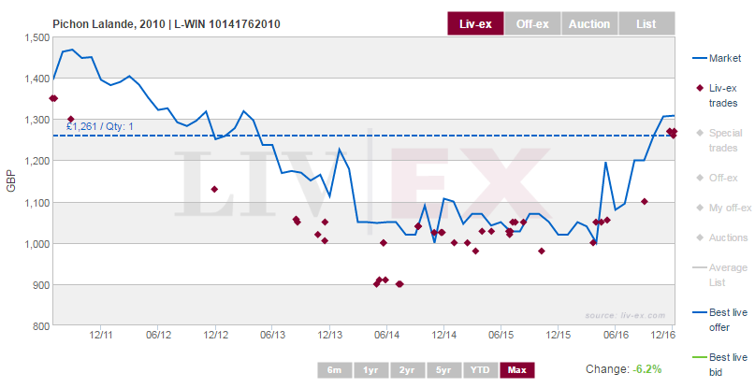This screenshot has height=388, width=755.
Task: Select the Auction tab
Action: (x=589, y=23)
